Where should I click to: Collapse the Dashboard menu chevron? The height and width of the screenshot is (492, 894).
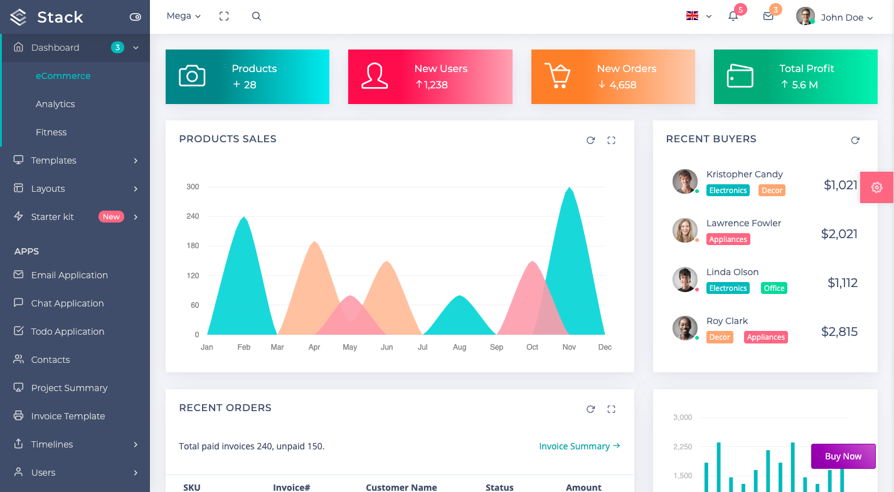136,48
